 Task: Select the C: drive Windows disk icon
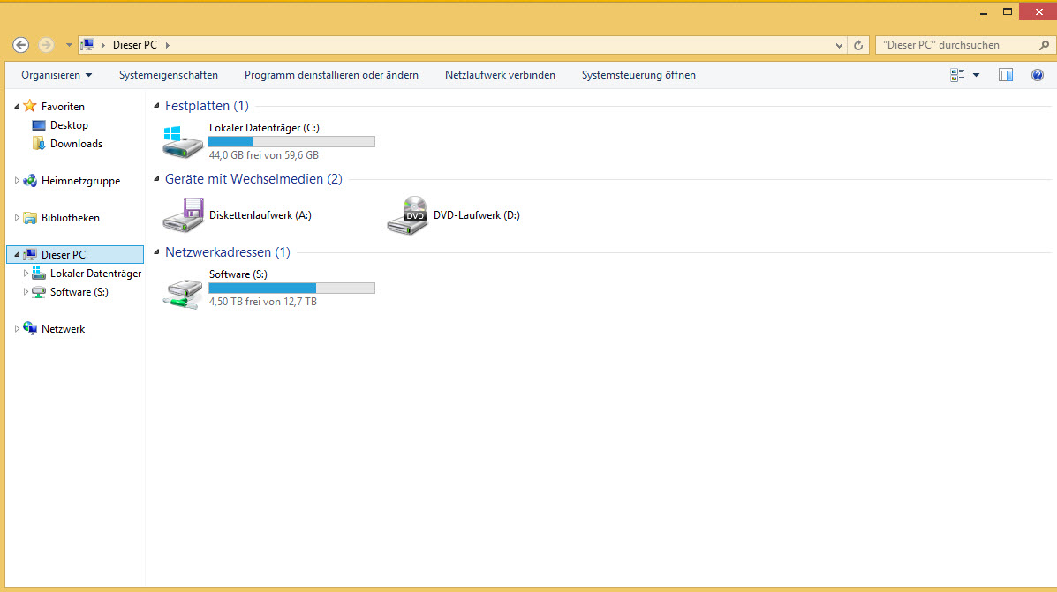183,141
